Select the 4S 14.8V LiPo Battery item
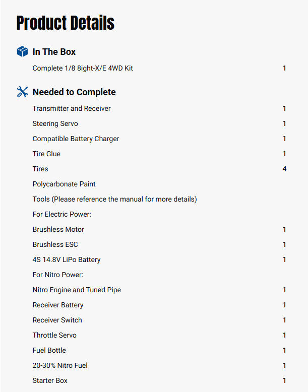Screen dimensions: 308x392 click(67, 259)
